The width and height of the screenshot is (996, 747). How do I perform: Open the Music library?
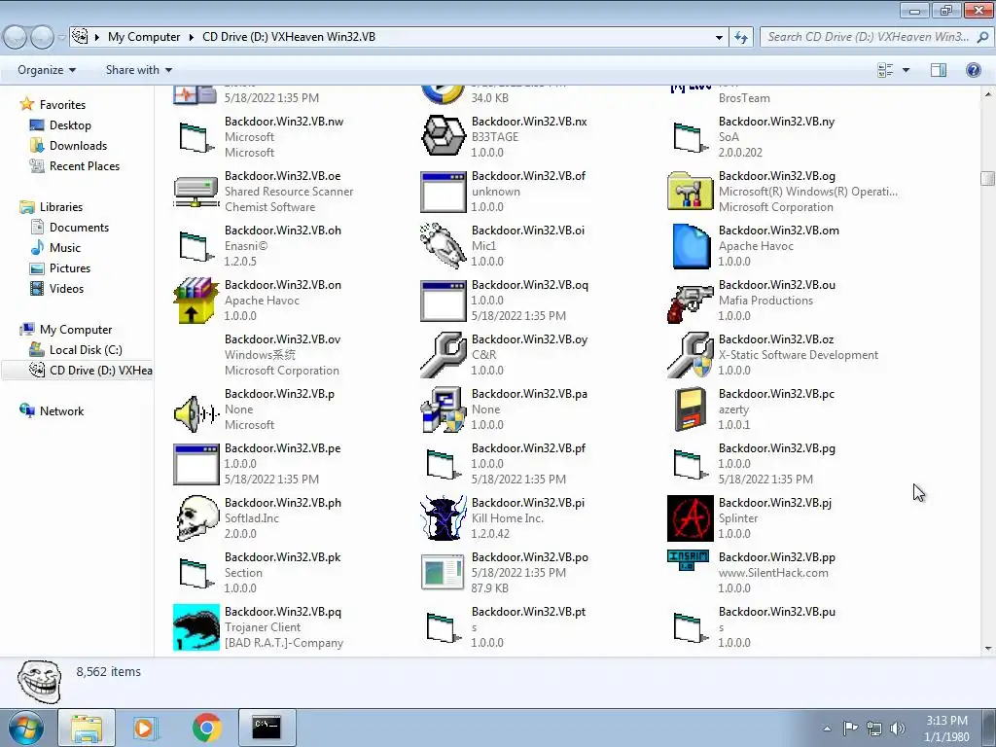[x=65, y=247]
